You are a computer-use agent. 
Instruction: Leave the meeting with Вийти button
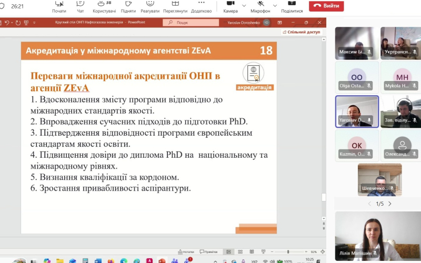coord(326,6)
